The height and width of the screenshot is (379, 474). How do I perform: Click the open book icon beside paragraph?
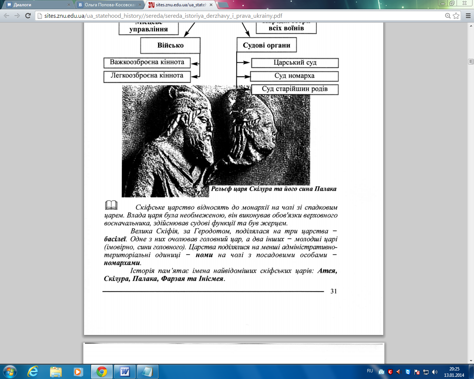pyautogui.click(x=111, y=205)
